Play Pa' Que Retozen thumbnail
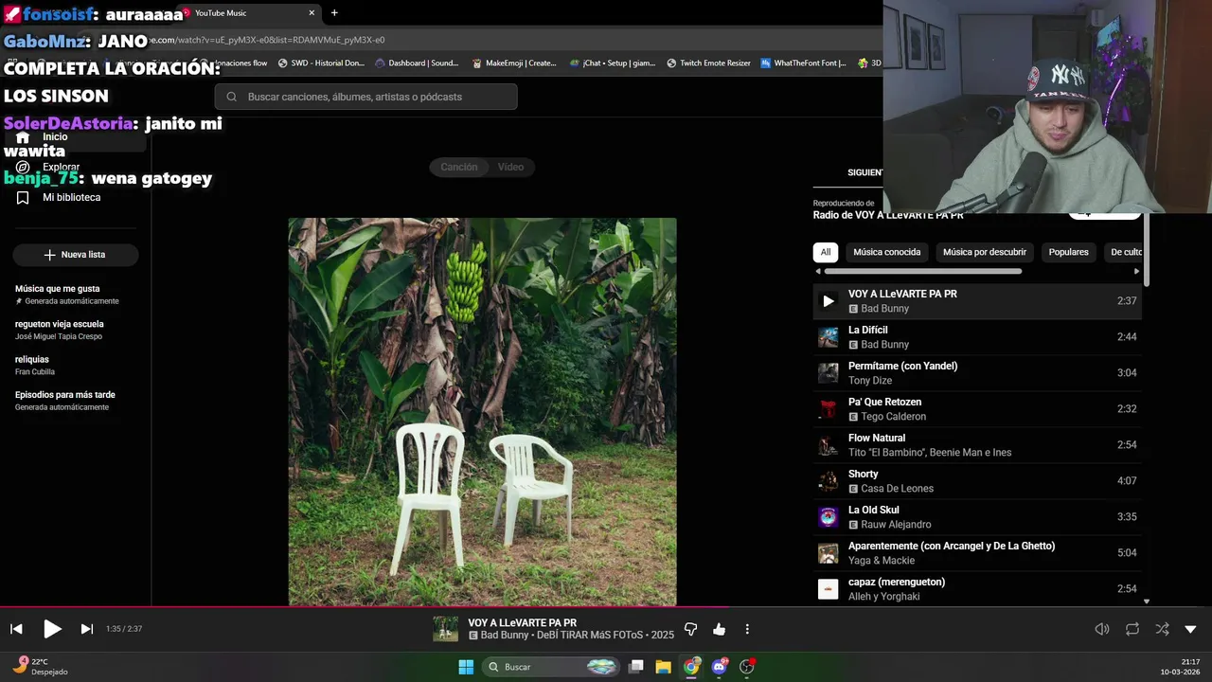This screenshot has height=682, width=1212. coord(829,409)
